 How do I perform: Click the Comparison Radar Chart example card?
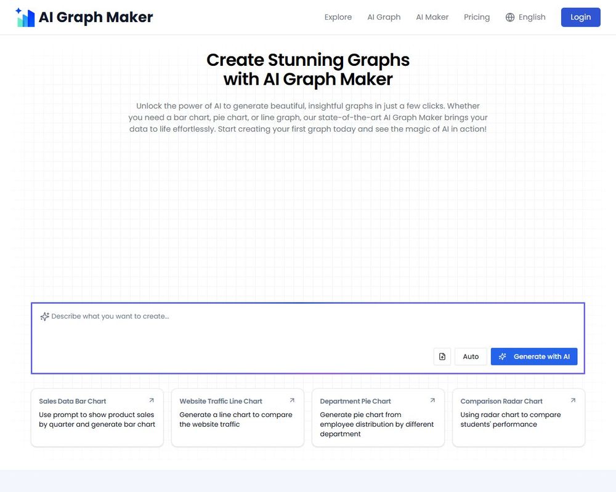pyautogui.click(x=519, y=417)
